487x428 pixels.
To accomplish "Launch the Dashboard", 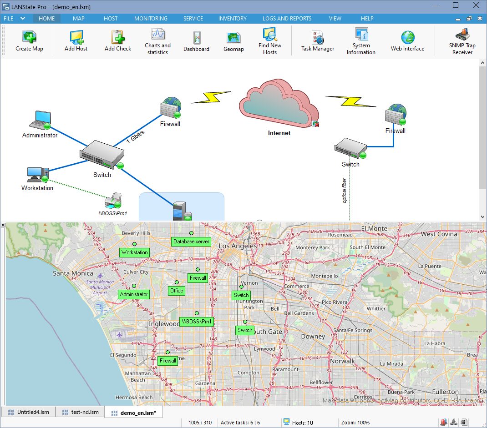I will pyautogui.click(x=196, y=41).
